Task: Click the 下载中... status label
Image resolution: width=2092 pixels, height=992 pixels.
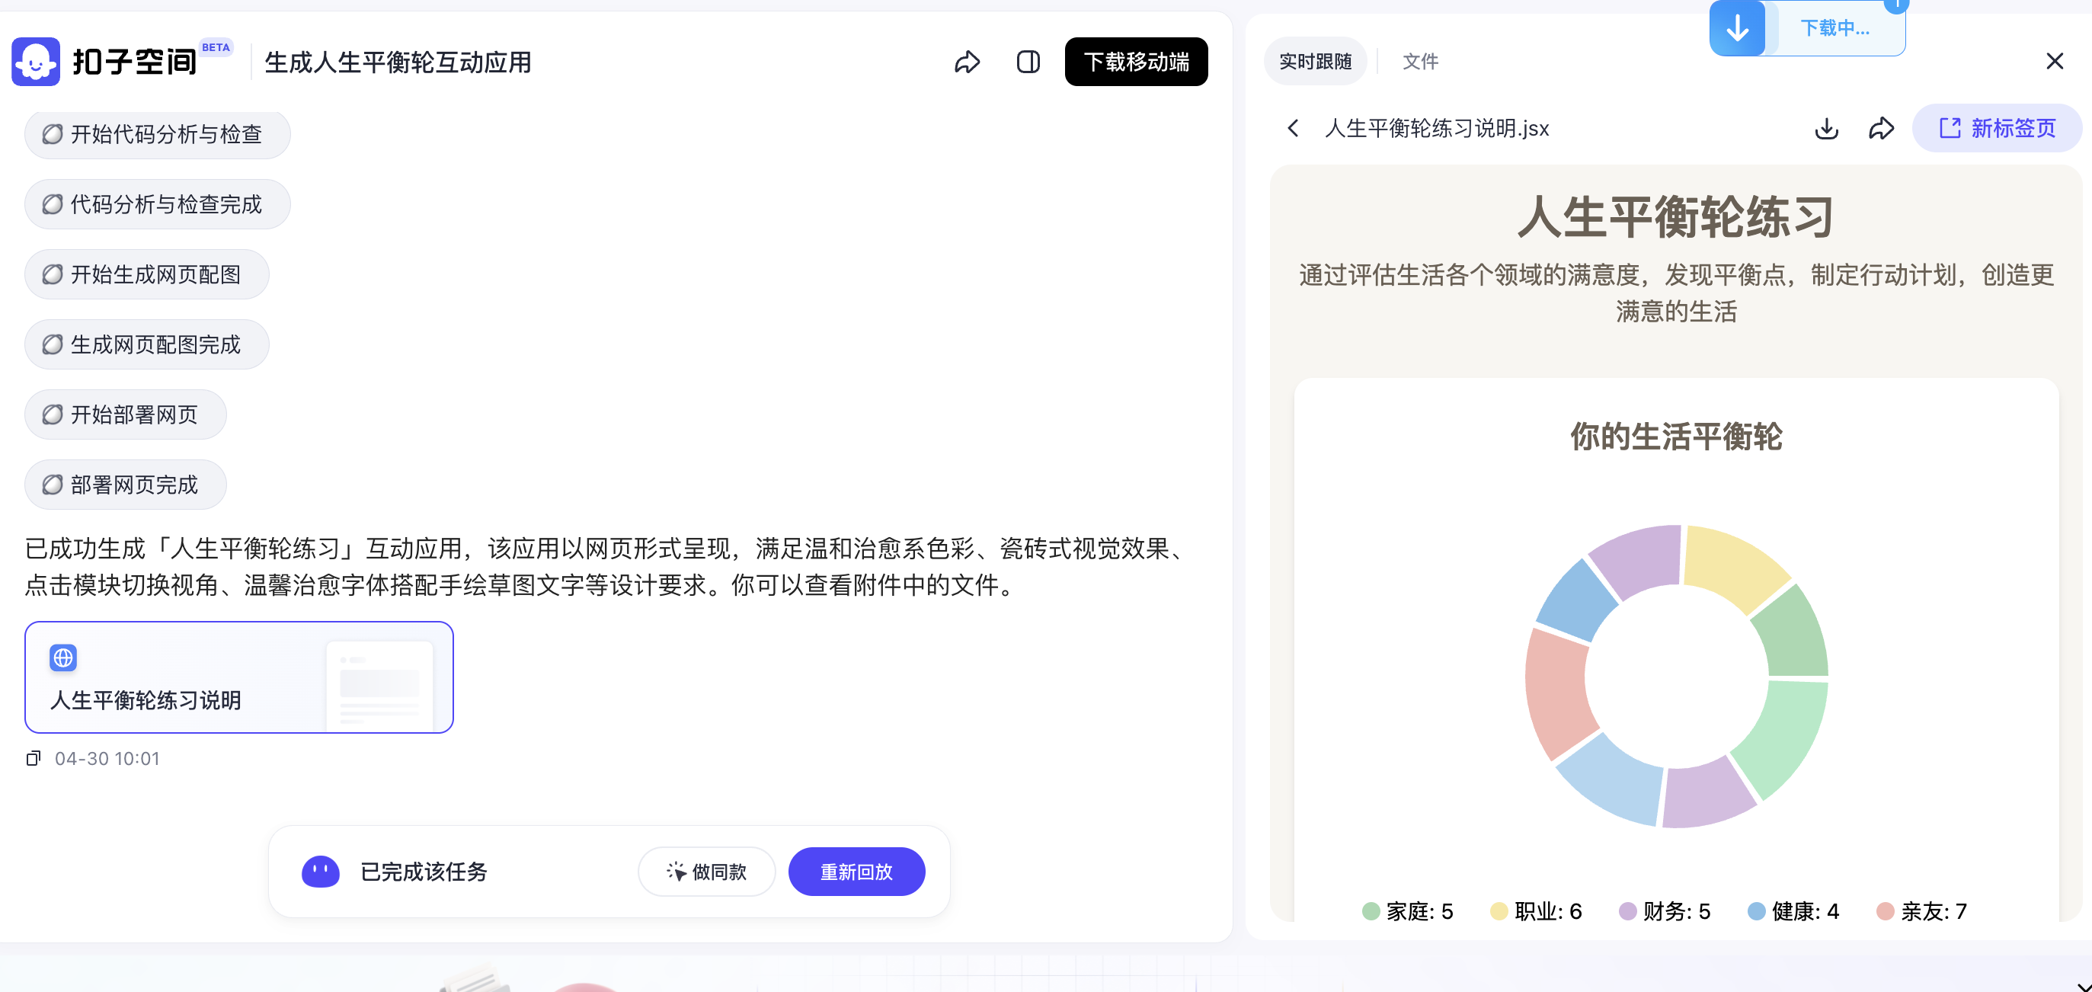Action: [1834, 28]
